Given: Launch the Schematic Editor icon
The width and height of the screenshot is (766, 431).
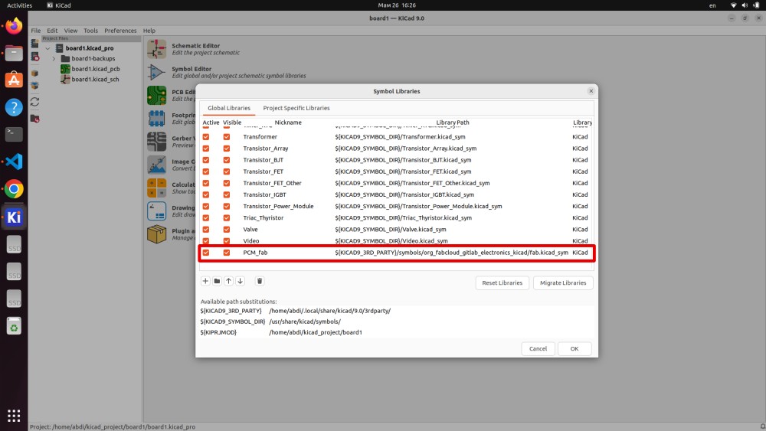Looking at the screenshot, I should click(x=156, y=49).
